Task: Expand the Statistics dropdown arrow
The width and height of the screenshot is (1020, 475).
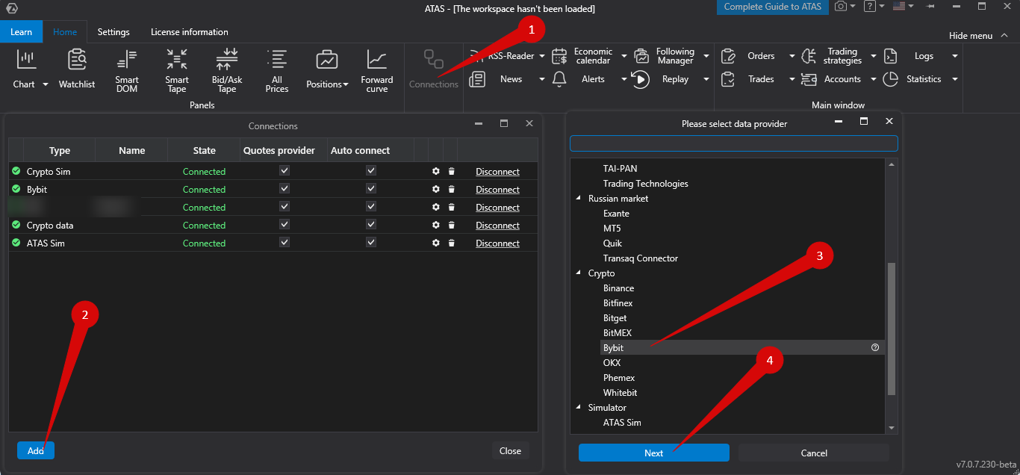Action: [x=954, y=79]
